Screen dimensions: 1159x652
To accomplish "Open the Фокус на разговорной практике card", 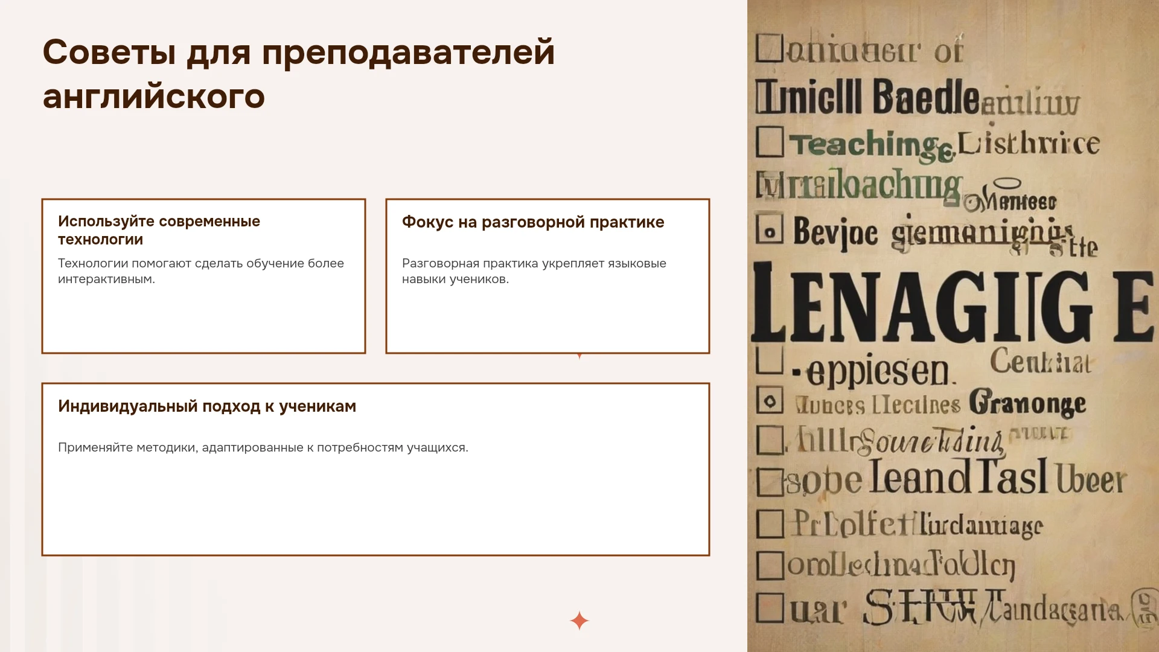I will point(548,276).
